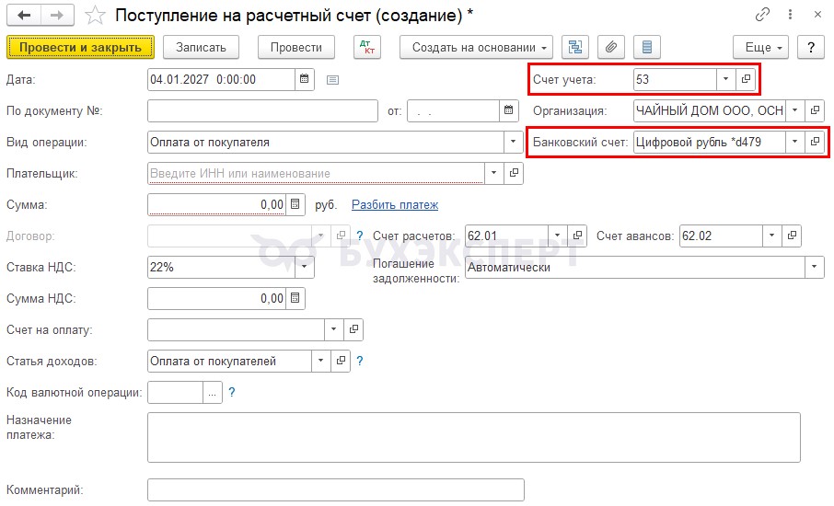Expand the Погашение задолженности dropdown
Viewport: 834px width, 506px height.
point(815,267)
